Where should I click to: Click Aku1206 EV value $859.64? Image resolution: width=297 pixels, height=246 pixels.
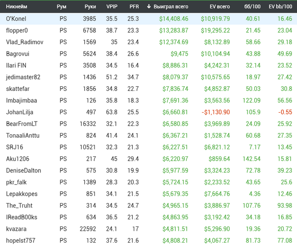point(219,159)
